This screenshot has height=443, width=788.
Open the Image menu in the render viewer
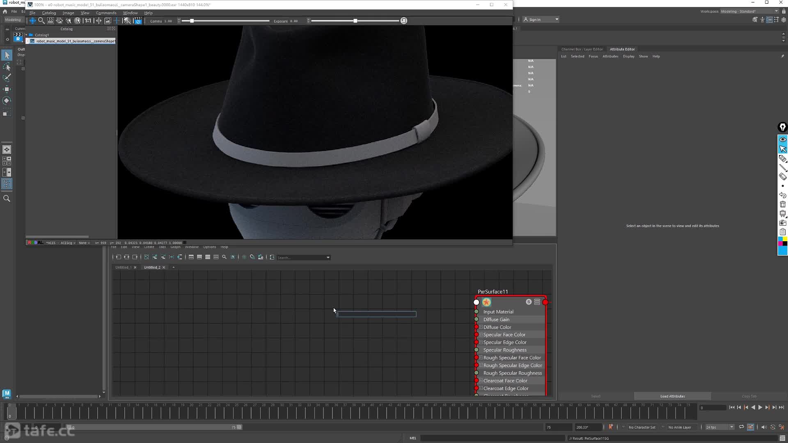tap(68, 13)
